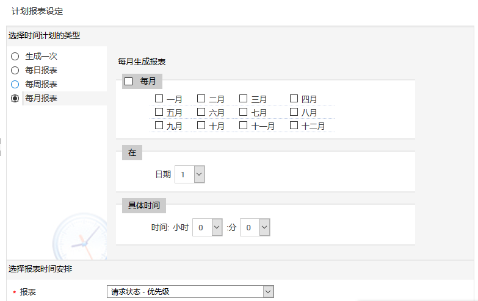
Task: Select the 每月报表 radio button
Action: 15,98
